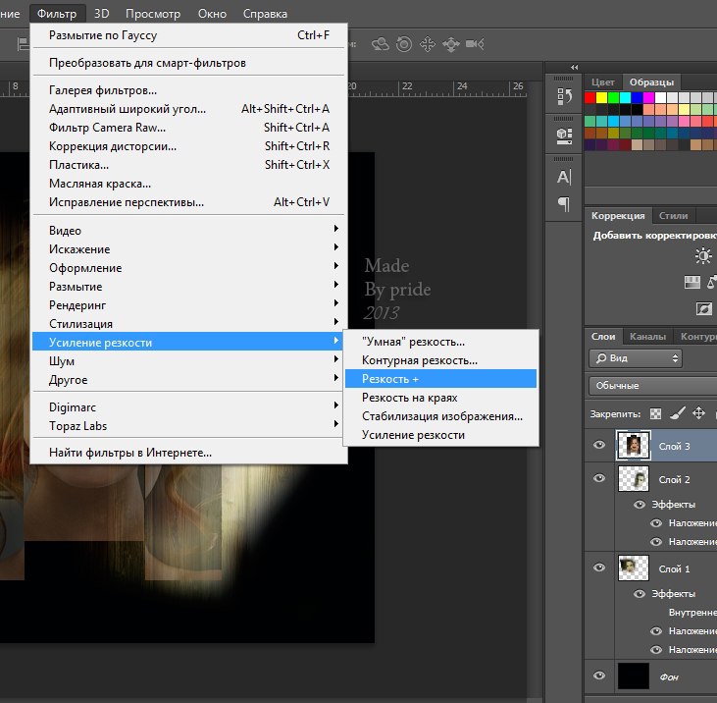
Task: Open Галерея фильтров menu entry
Action: 103,90
